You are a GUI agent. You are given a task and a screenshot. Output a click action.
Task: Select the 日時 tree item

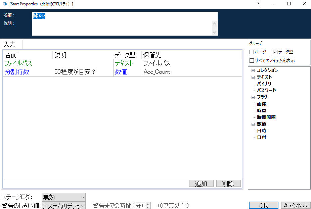click(262, 131)
